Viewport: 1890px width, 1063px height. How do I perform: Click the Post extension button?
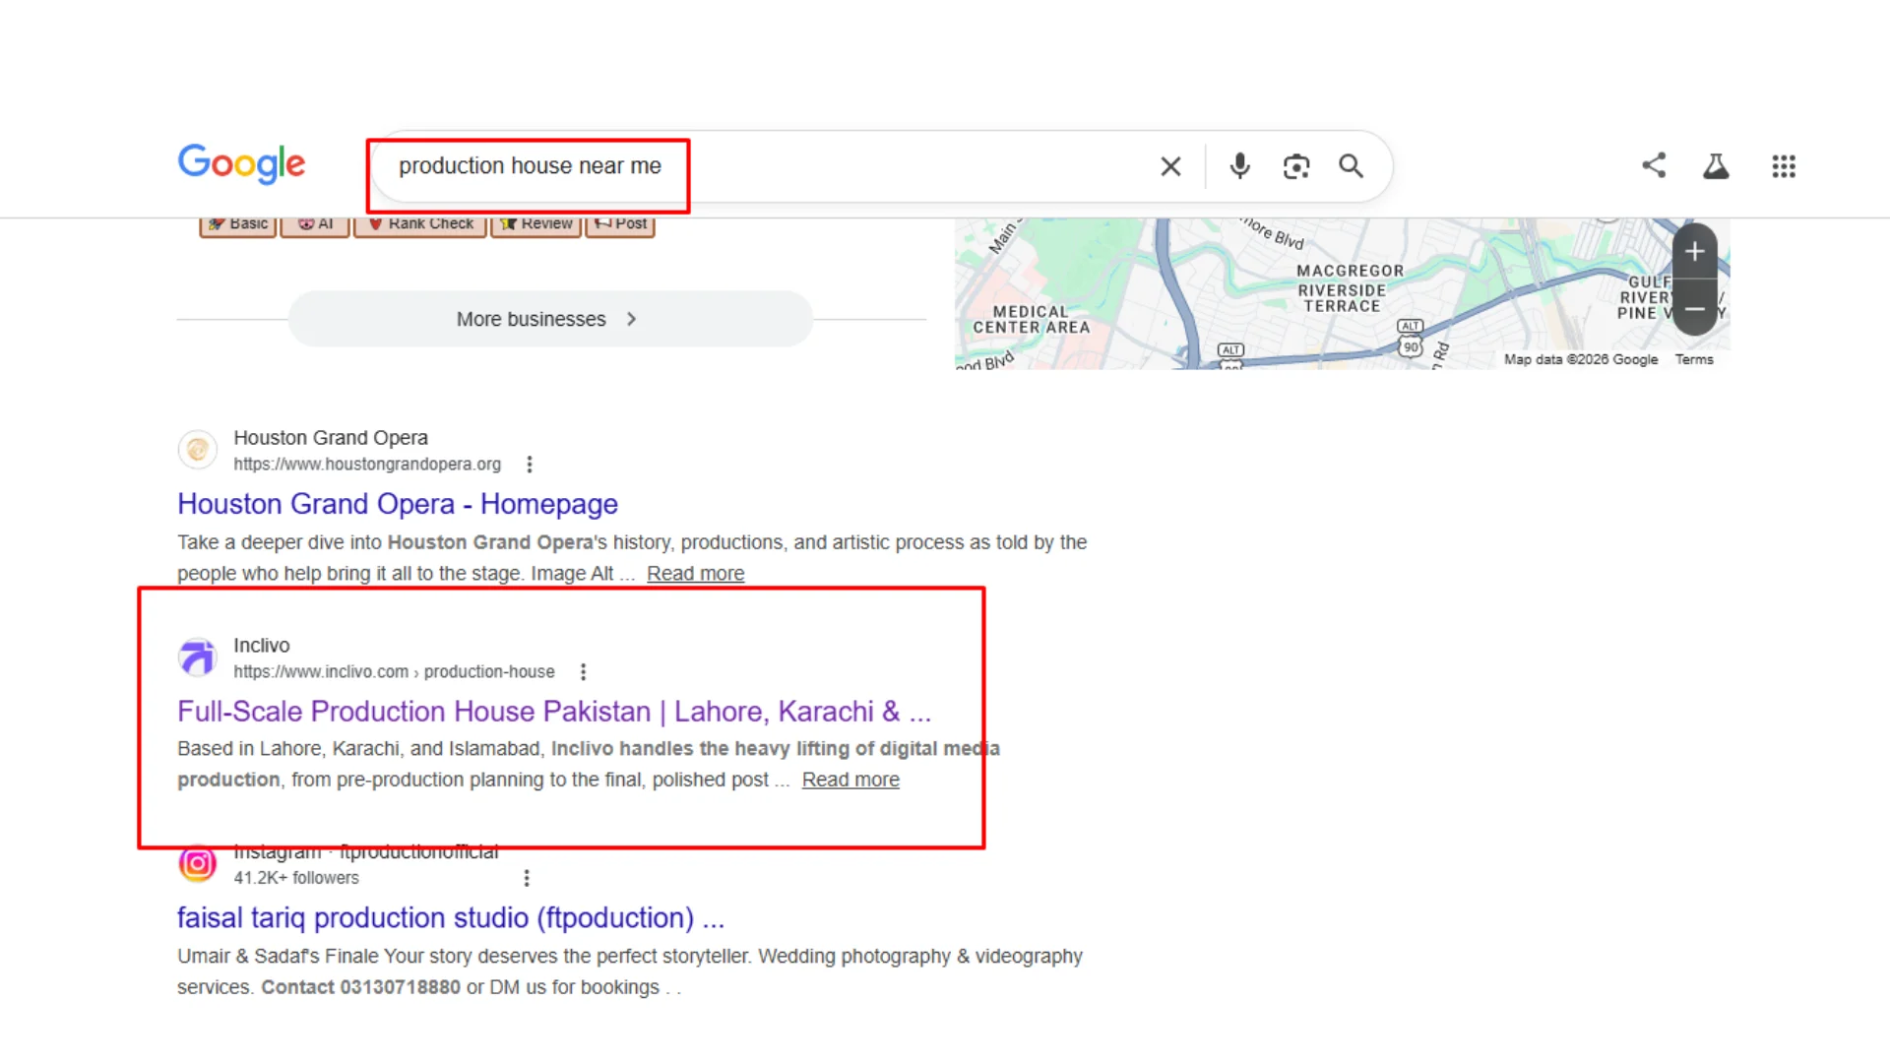click(620, 224)
